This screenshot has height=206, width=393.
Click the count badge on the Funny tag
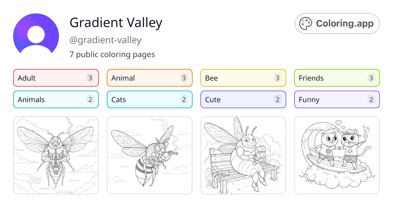[x=371, y=99]
